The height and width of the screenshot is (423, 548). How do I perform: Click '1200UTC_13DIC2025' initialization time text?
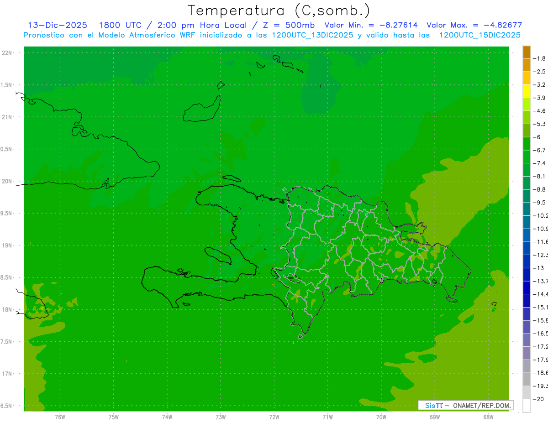312,35
